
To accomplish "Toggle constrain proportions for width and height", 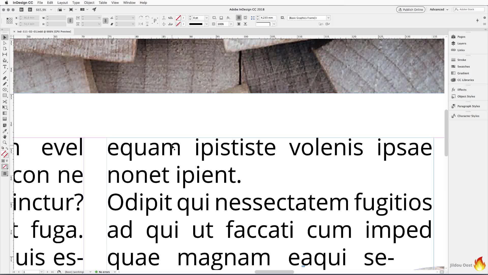I will pyautogui.click(x=70, y=21).
